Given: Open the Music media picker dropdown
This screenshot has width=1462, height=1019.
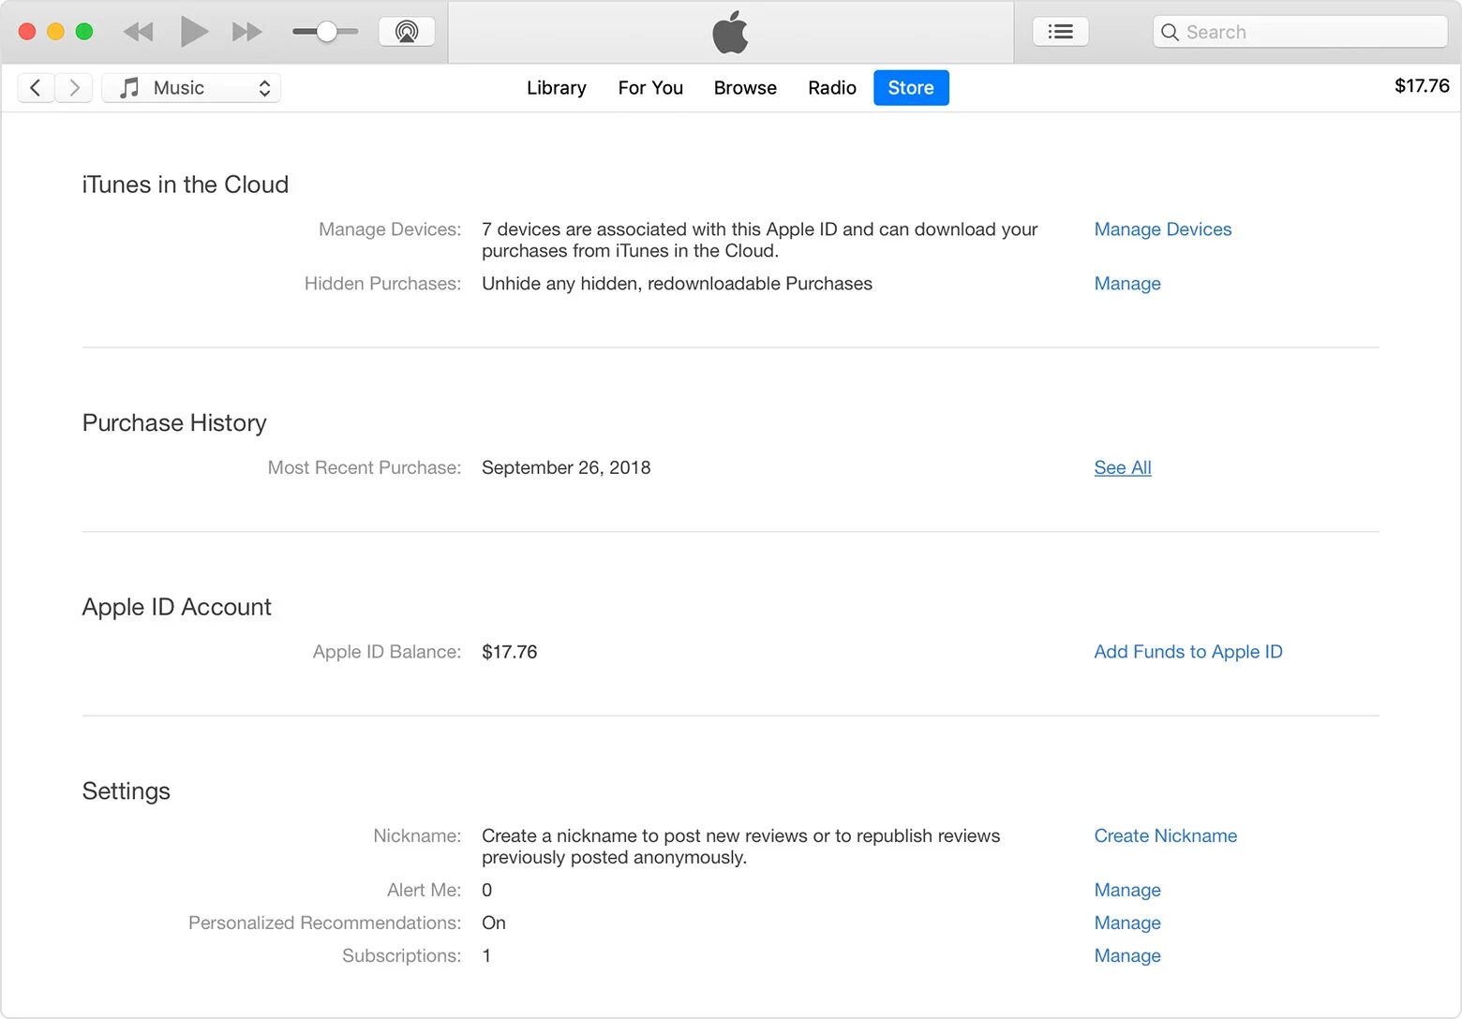Looking at the screenshot, I should [191, 88].
